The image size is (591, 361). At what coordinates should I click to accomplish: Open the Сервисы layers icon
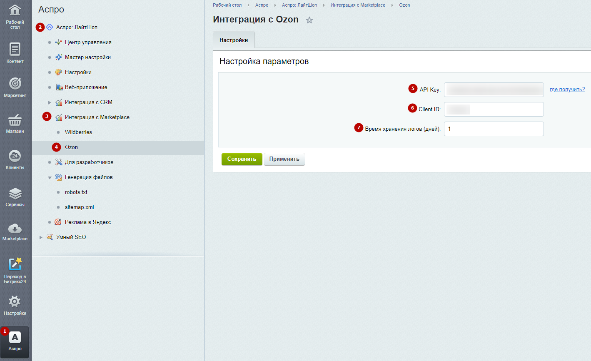click(x=15, y=193)
